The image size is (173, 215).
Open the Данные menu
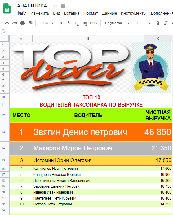coord(109,13)
